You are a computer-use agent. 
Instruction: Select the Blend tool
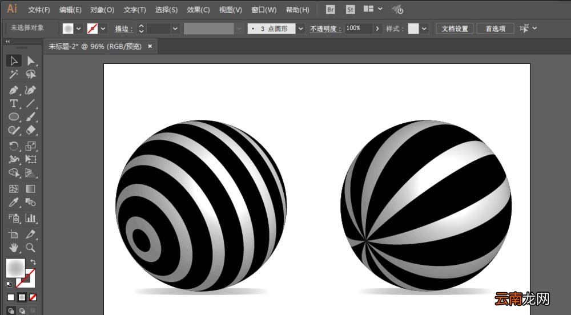31,202
